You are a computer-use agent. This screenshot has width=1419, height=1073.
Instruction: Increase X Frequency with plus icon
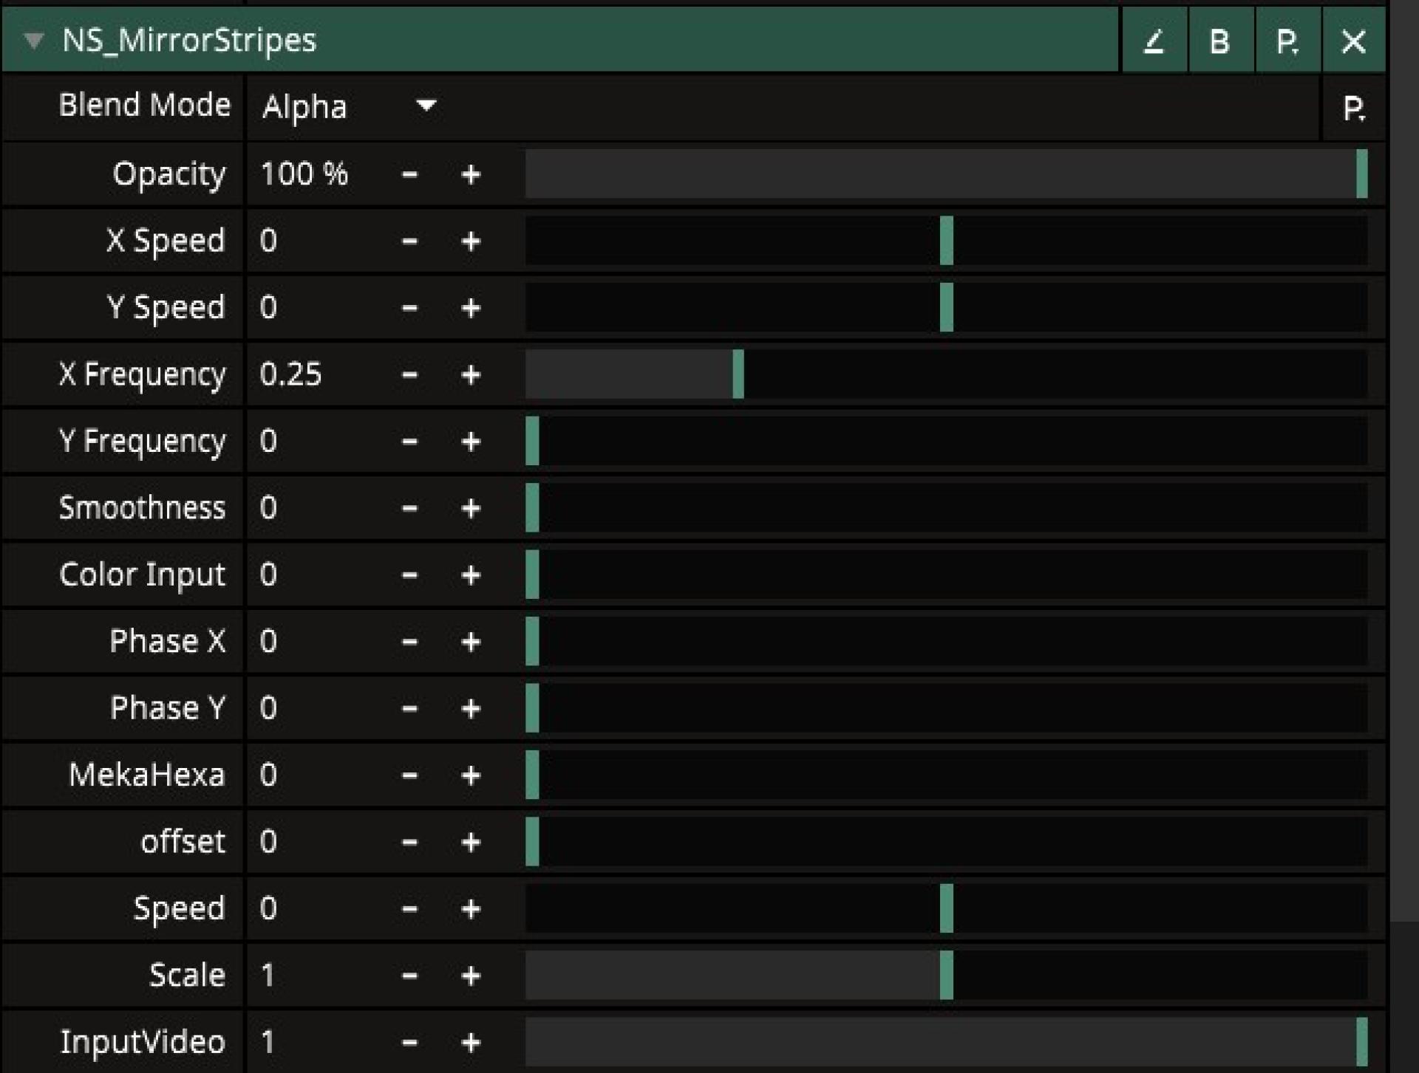coord(471,375)
